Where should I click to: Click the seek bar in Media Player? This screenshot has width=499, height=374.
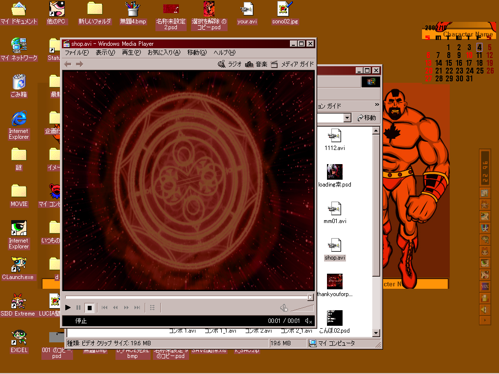190,297
